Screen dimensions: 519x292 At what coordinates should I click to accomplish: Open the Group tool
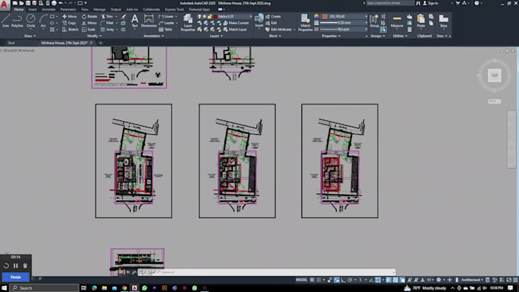374,21
